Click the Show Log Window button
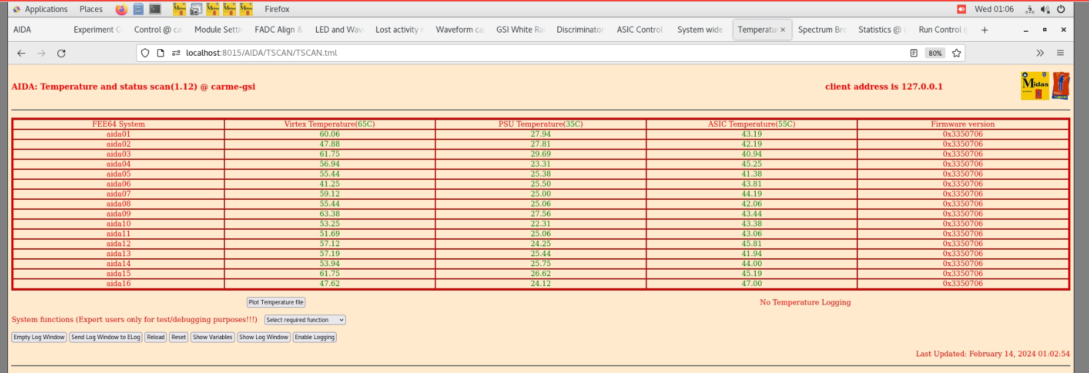The image size is (1089, 373). pyautogui.click(x=264, y=337)
